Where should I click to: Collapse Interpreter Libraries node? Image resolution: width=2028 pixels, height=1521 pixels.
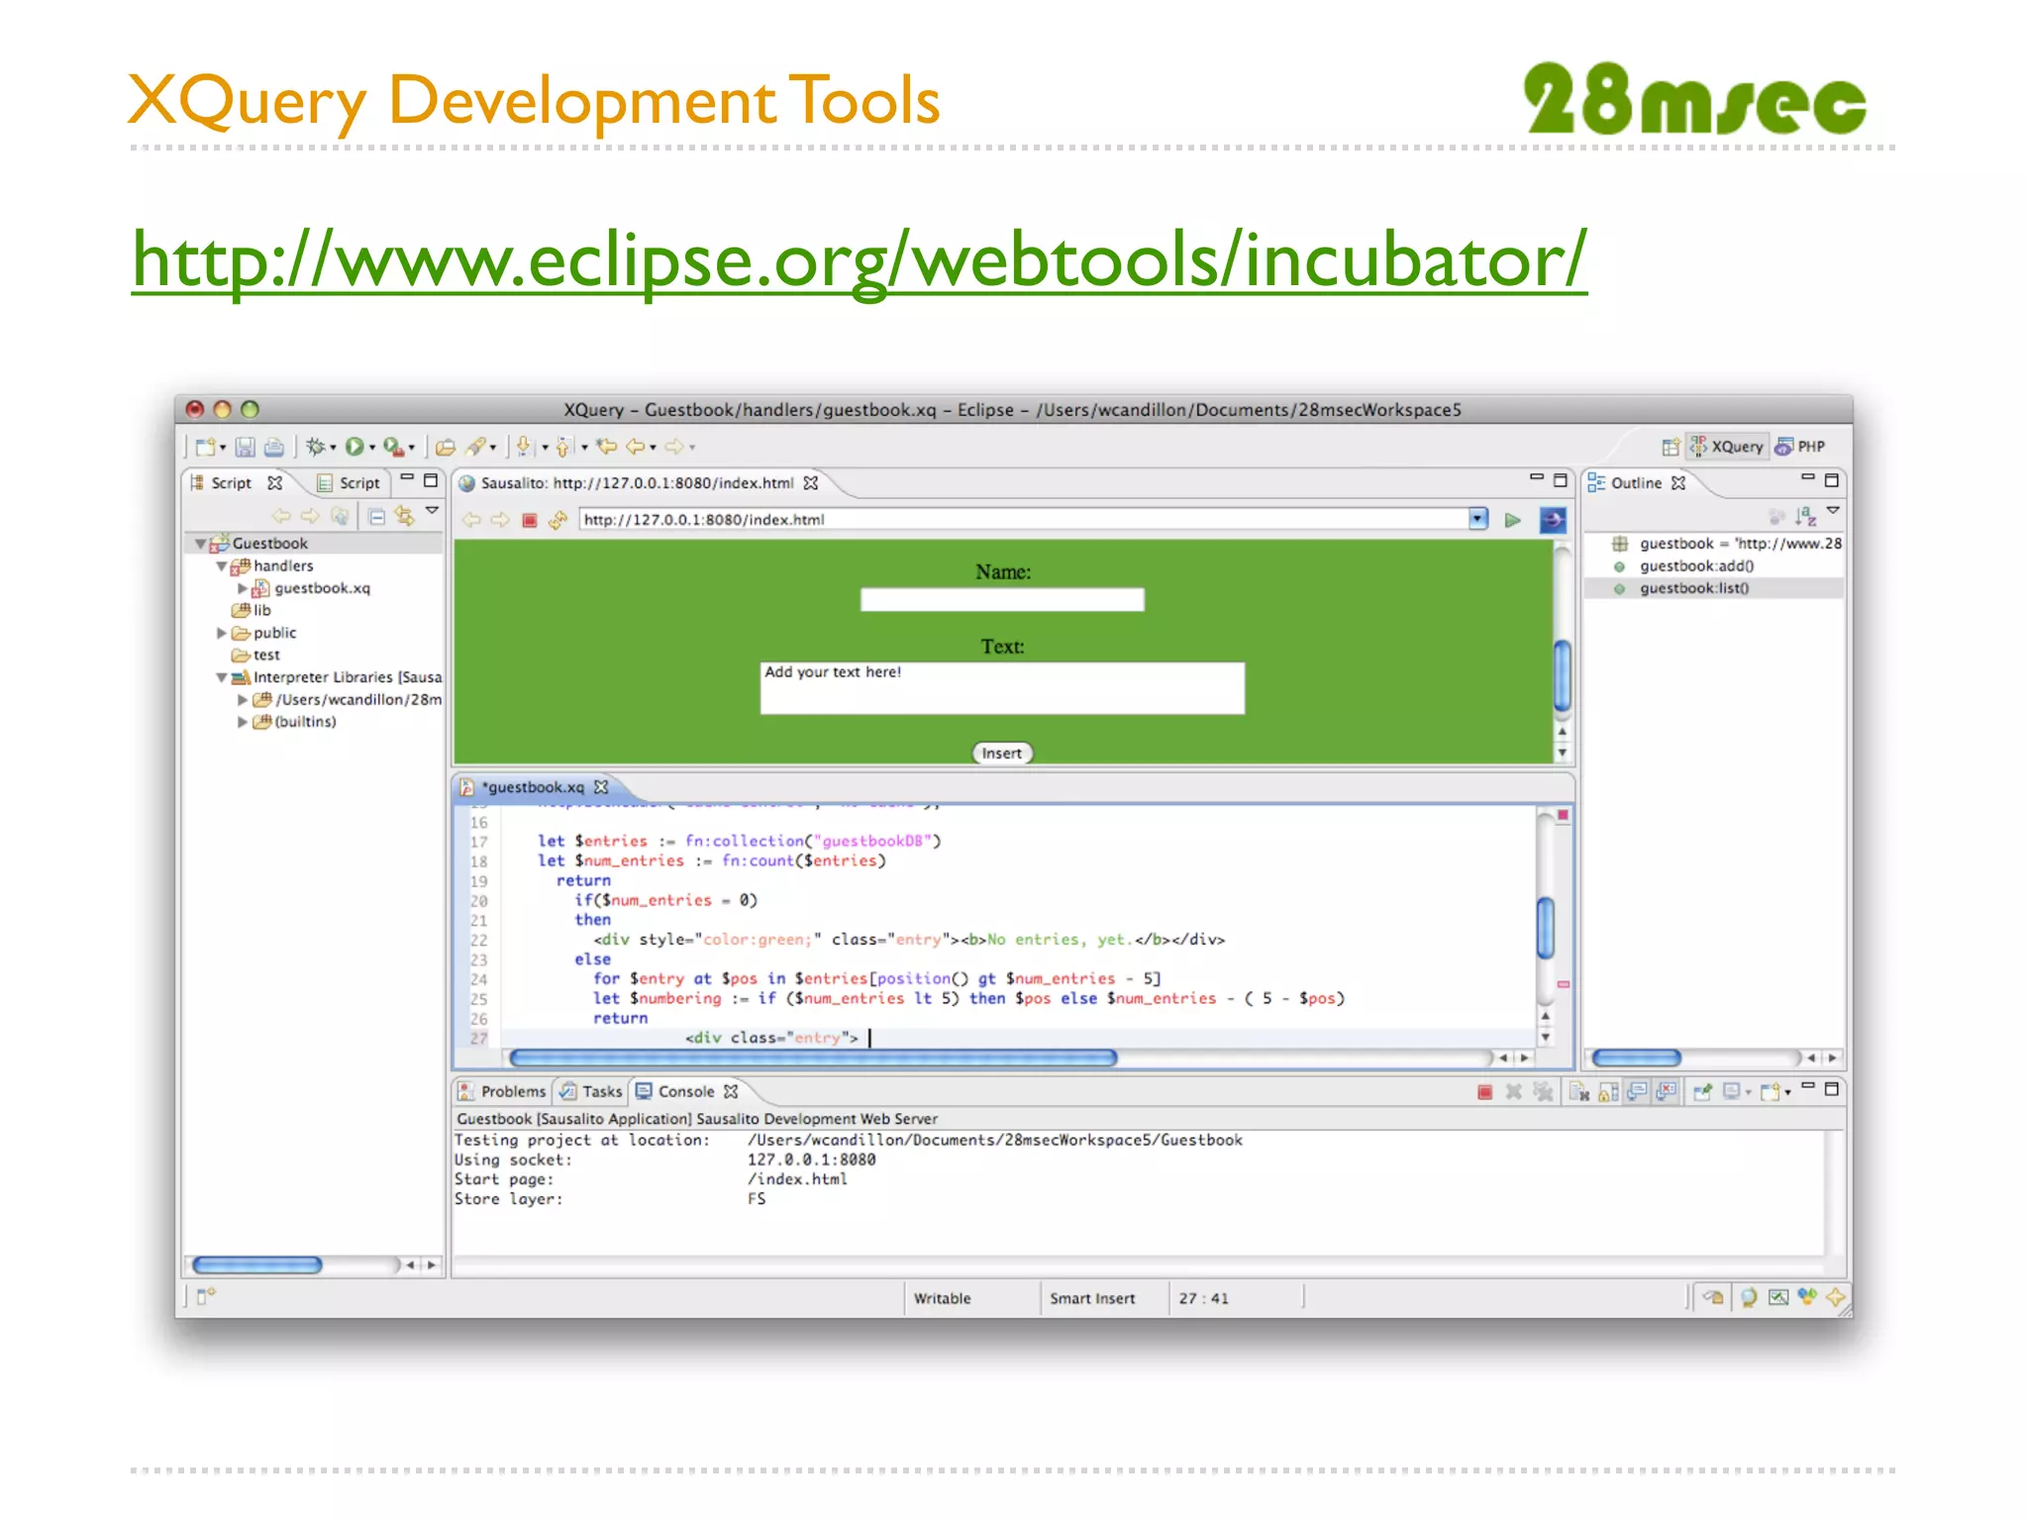click(x=221, y=678)
